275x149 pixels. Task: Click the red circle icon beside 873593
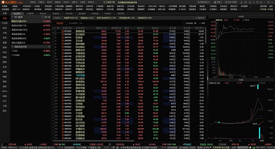coord(63,31)
